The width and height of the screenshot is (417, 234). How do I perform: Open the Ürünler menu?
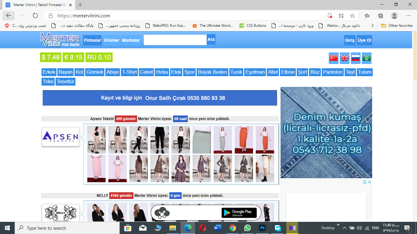(111, 40)
